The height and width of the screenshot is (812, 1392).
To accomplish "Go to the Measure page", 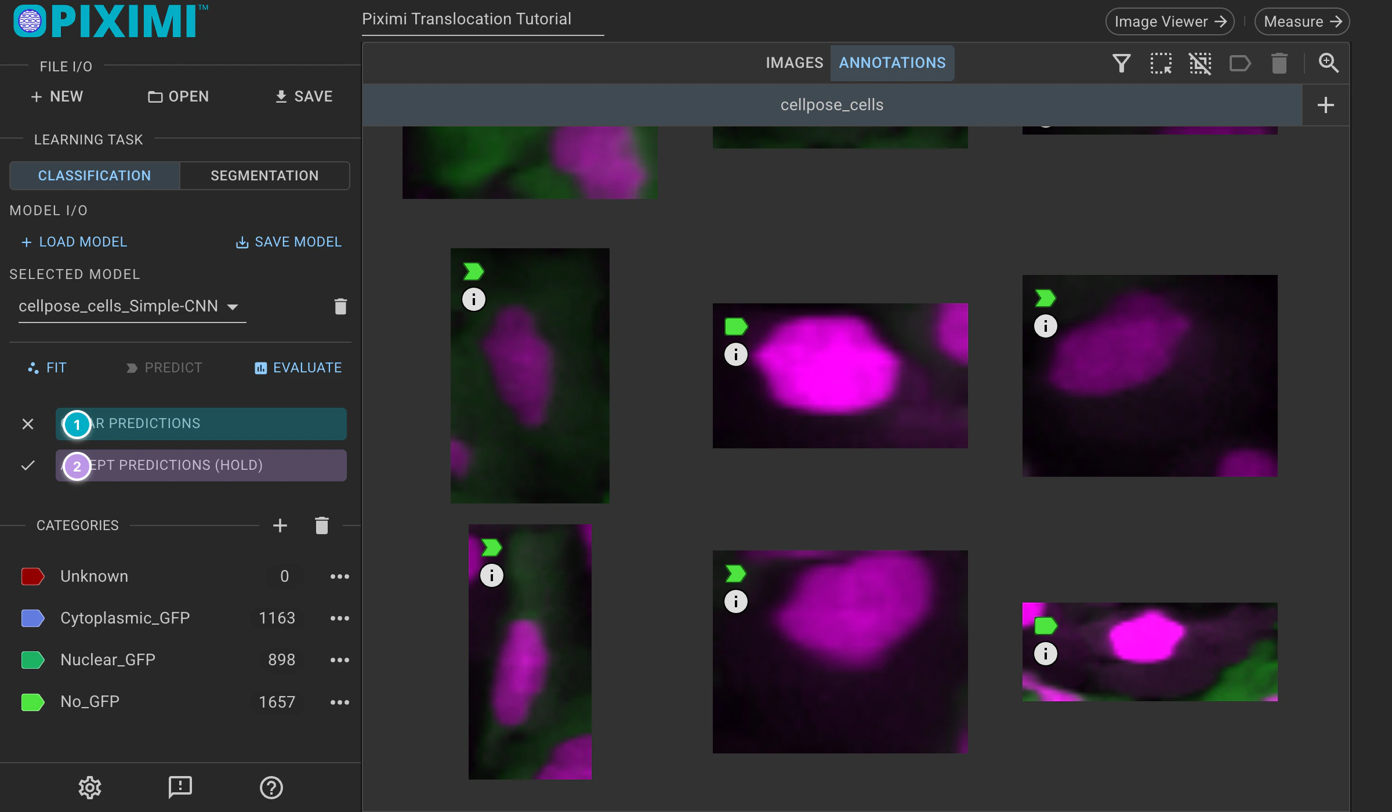I will 1302,21.
